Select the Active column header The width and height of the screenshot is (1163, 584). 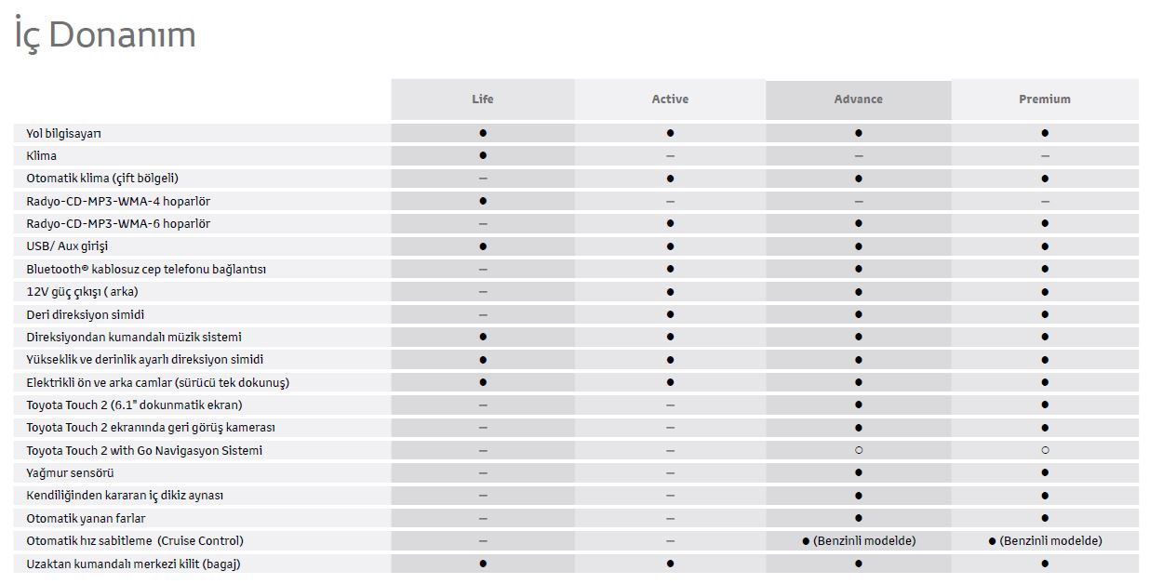(x=670, y=100)
